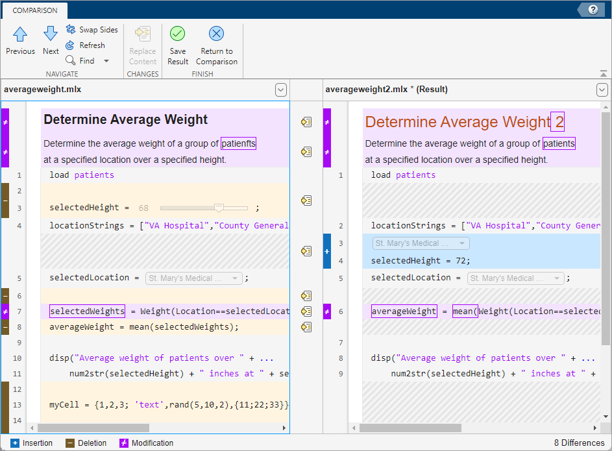Viewport: 612px width, 451px height.
Task: Select the COMPARISON tab
Action: click(x=34, y=10)
